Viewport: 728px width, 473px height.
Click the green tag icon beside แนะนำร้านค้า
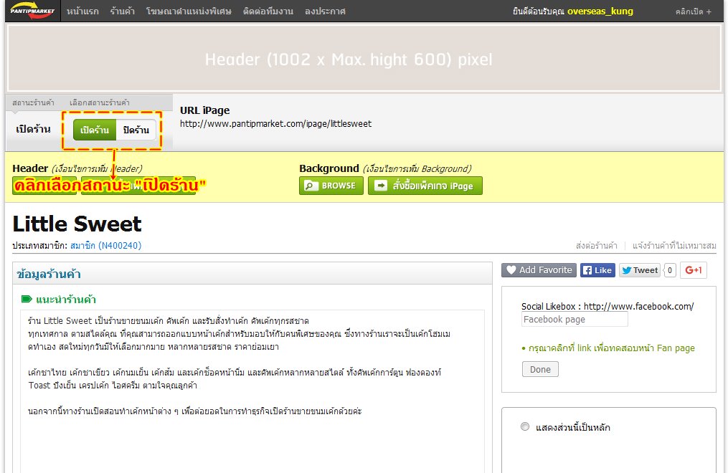(27, 299)
